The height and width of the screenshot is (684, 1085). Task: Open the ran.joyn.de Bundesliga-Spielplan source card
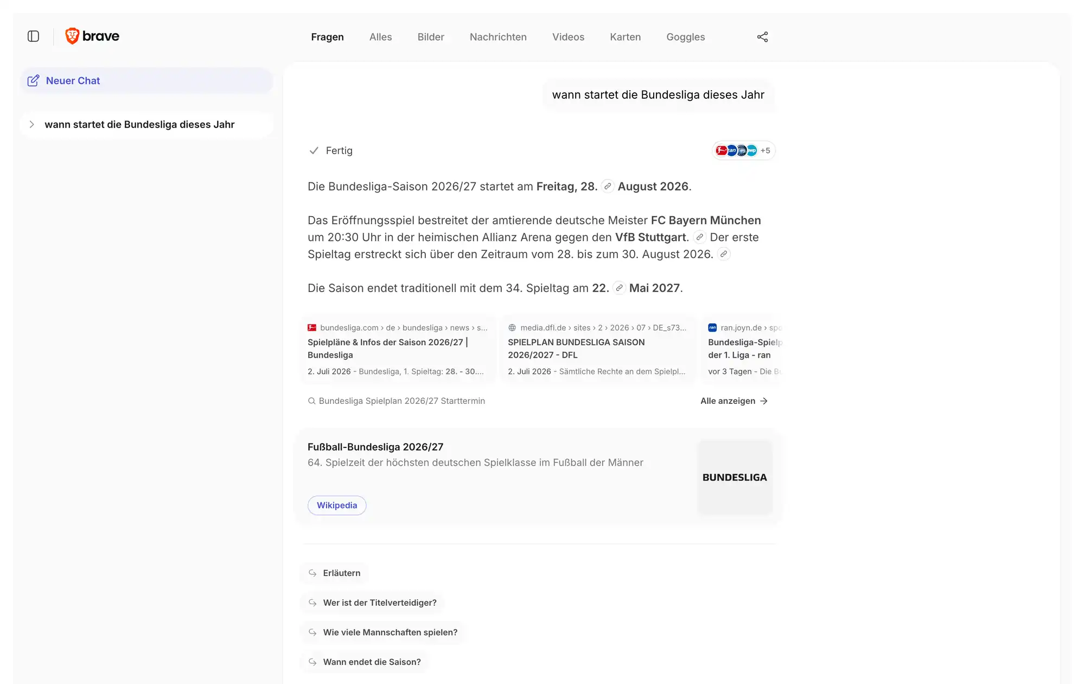click(743, 350)
